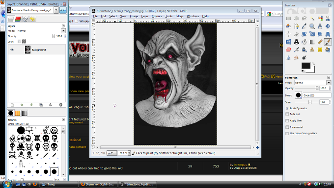
Task: Select the Zoom magnifier tool
Action: 312,26
